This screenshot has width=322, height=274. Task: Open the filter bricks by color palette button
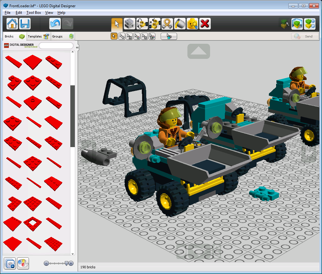[x=23, y=263]
